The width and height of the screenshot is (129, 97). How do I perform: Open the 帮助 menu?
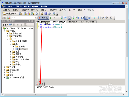[91, 10]
